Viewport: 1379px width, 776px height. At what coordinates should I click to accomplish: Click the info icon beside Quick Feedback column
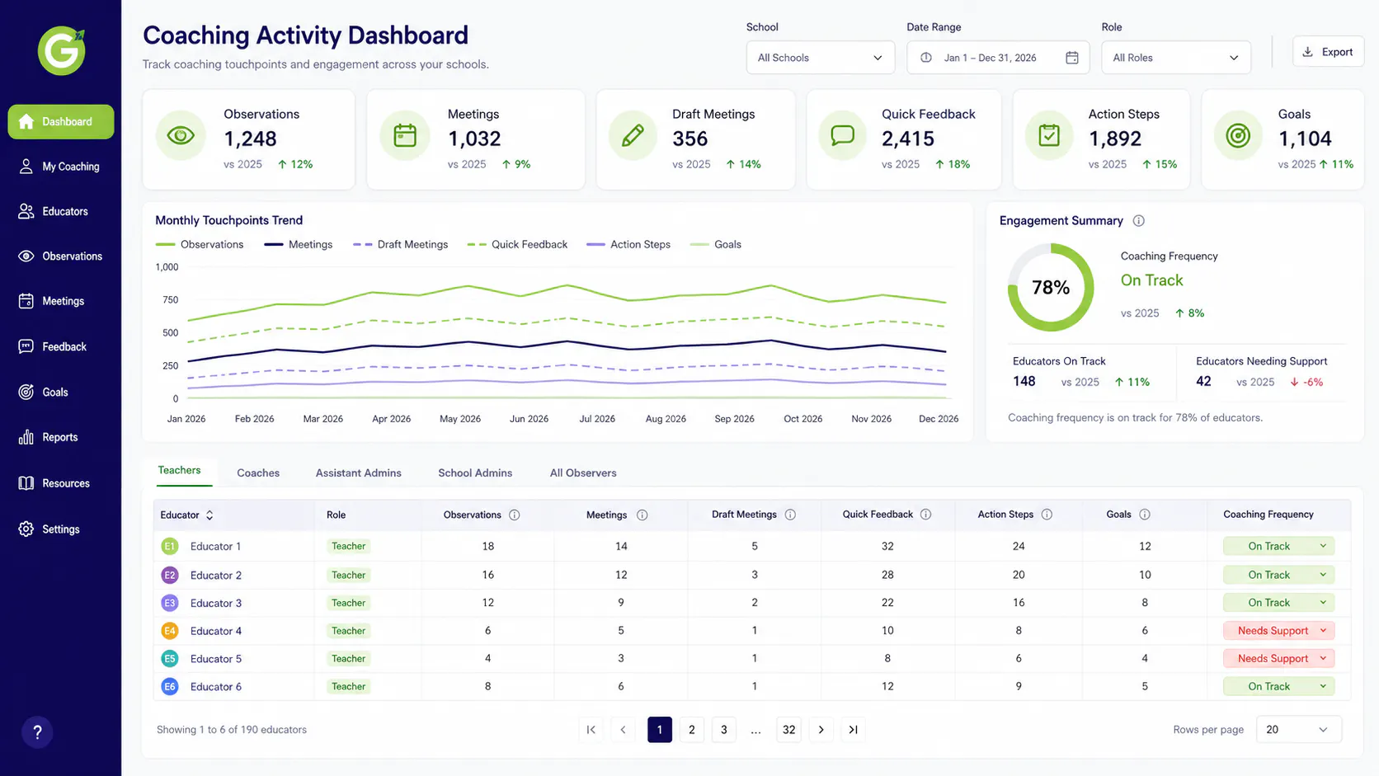(925, 515)
